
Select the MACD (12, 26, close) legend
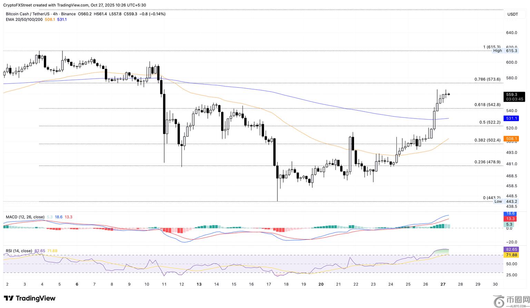click(25, 217)
